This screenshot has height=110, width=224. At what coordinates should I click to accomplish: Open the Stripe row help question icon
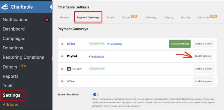coord(62,44)
